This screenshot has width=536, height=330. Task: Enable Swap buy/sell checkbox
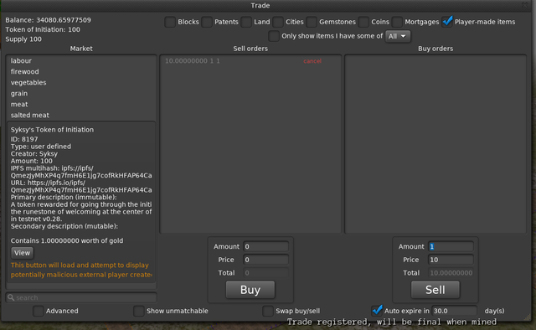pyautogui.click(x=268, y=312)
